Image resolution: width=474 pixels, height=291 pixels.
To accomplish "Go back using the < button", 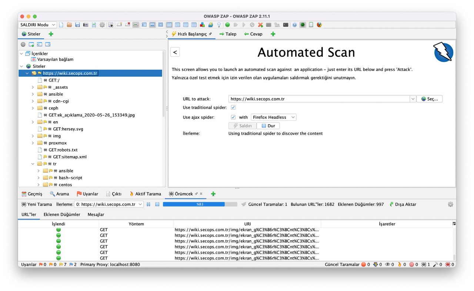I will [175, 52].
